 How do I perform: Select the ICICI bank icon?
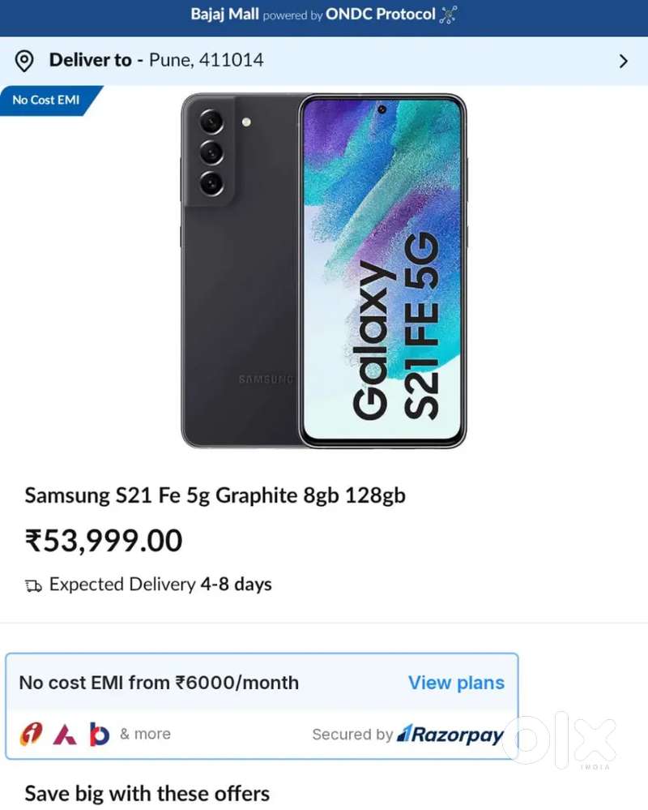[31, 735]
